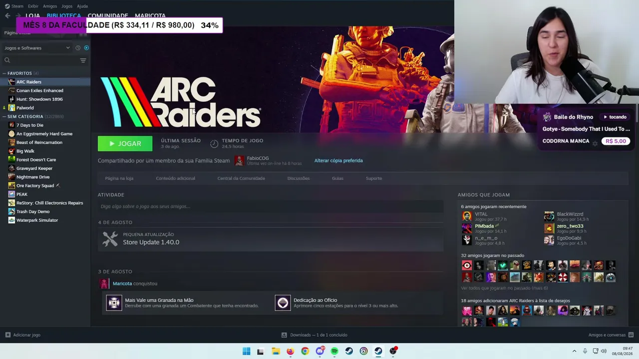
Task: Click the Nightmare Drive icon
Action: click(12, 177)
